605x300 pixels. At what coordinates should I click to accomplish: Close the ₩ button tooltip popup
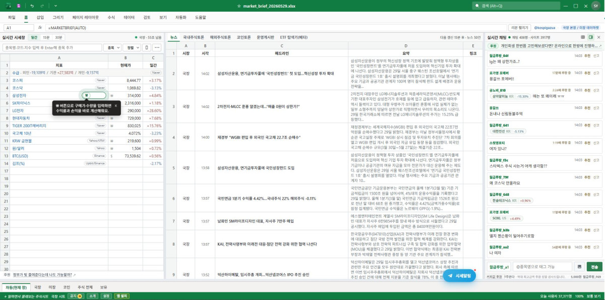(115, 105)
